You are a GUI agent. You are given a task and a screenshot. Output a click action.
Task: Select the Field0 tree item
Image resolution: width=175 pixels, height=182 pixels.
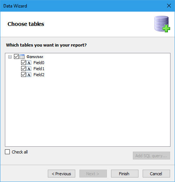click(39, 63)
